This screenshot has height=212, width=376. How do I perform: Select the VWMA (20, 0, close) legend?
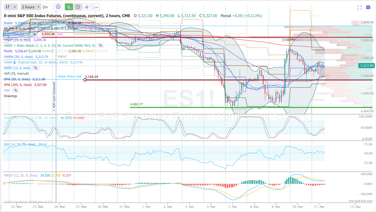coord(18,57)
